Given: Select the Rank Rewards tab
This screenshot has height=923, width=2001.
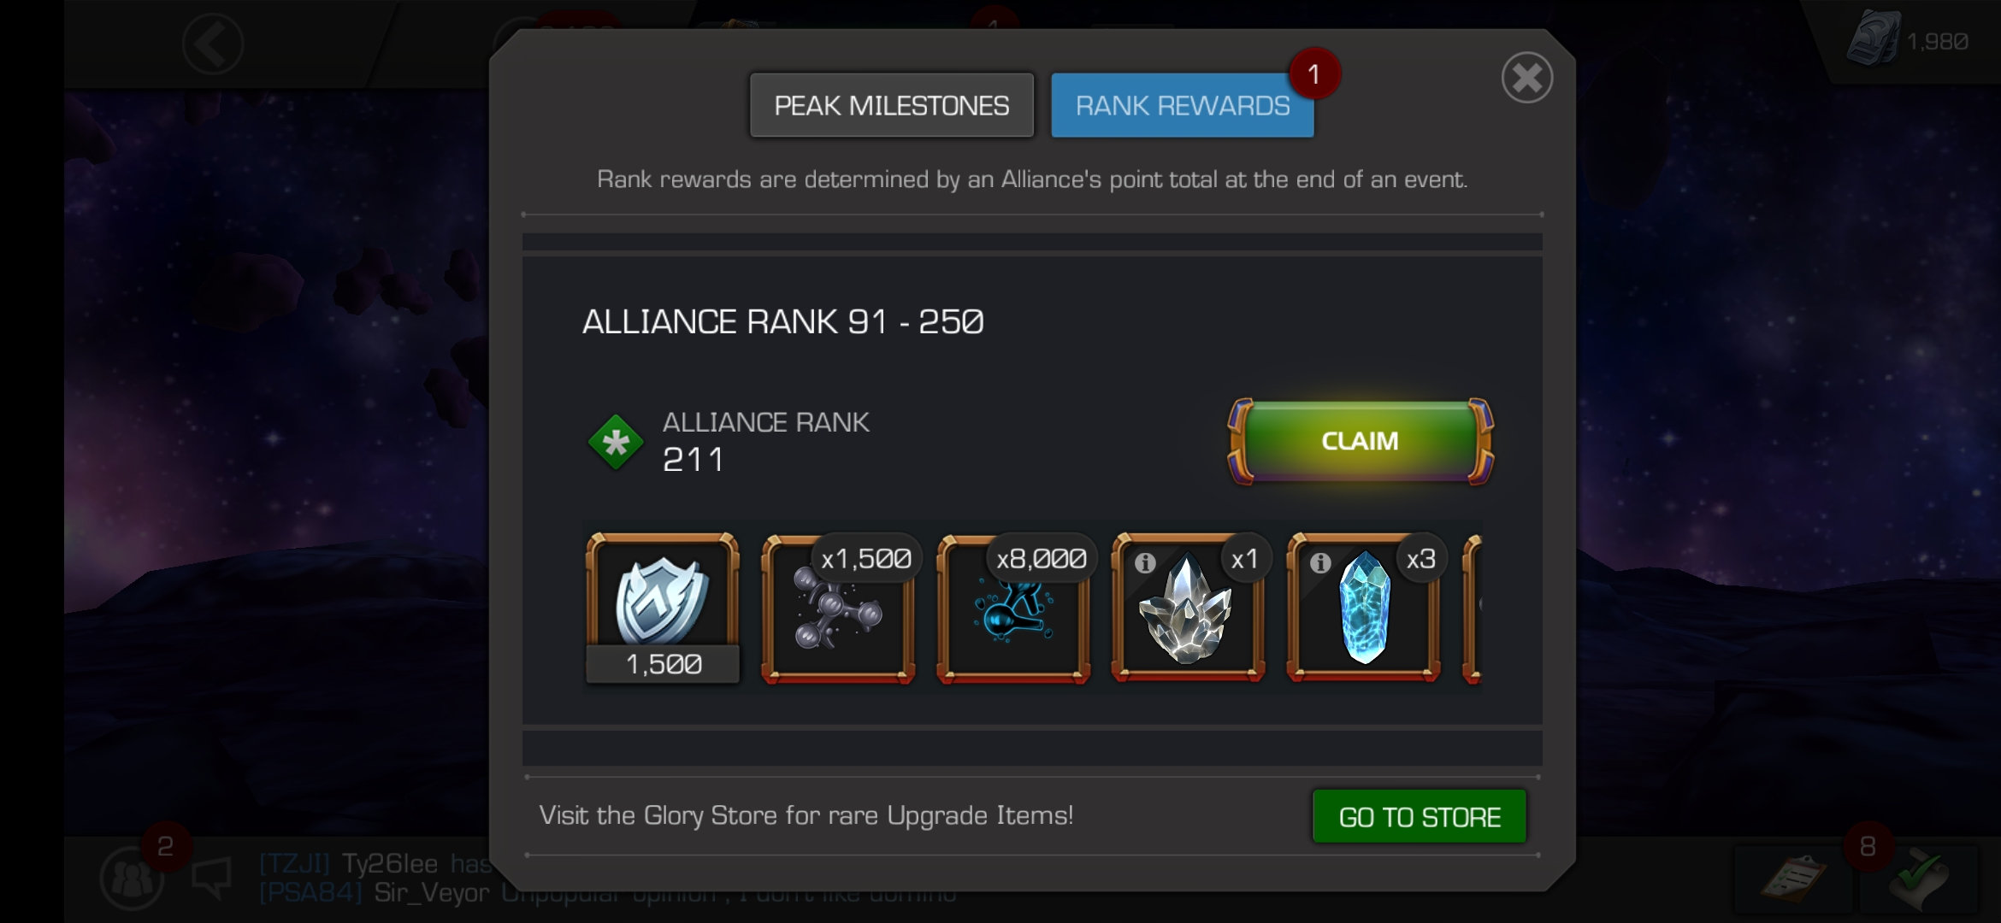Looking at the screenshot, I should click(x=1182, y=105).
